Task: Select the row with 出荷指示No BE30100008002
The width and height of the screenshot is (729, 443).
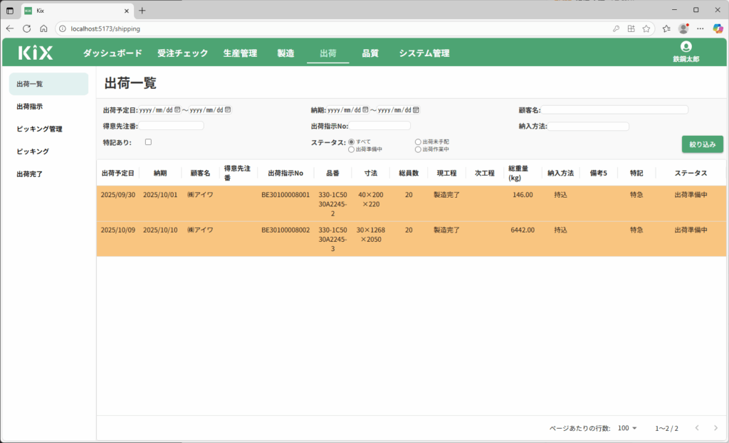Action: (x=285, y=230)
